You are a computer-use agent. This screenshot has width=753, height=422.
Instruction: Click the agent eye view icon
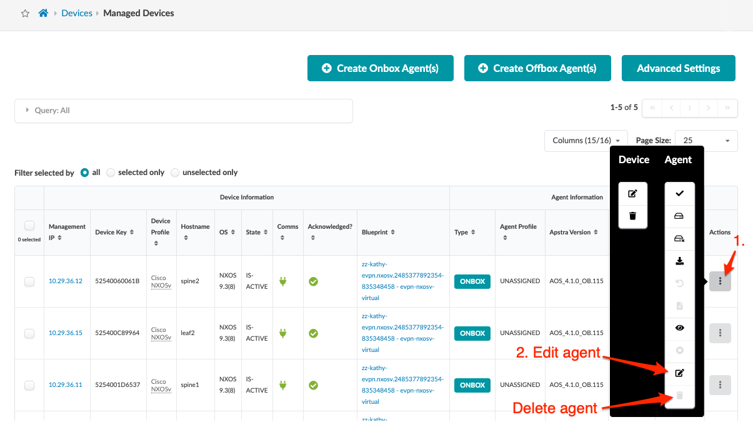(680, 328)
